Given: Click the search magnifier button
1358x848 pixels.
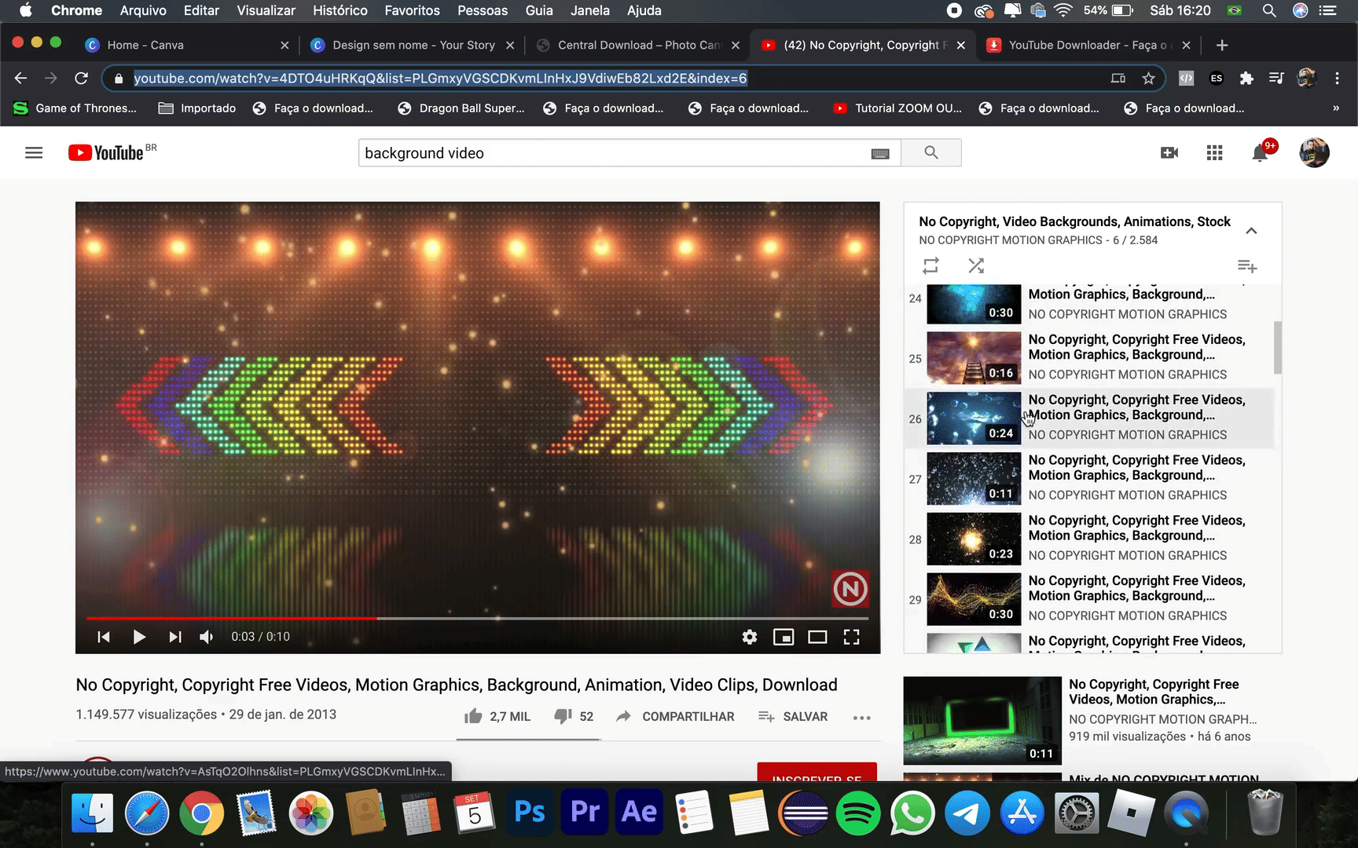Looking at the screenshot, I should click(x=930, y=153).
